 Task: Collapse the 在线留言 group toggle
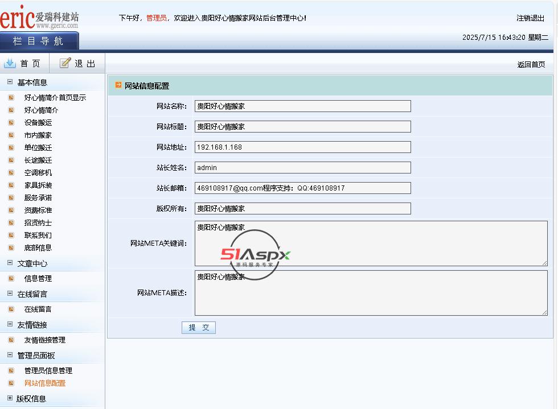click(x=10, y=294)
